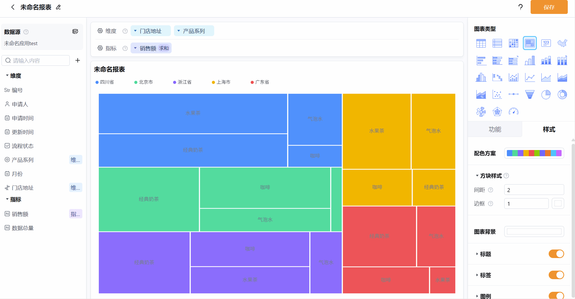Pick the radar chart type icon
This screenshot has height=299, width=575.
click(497, 112)
